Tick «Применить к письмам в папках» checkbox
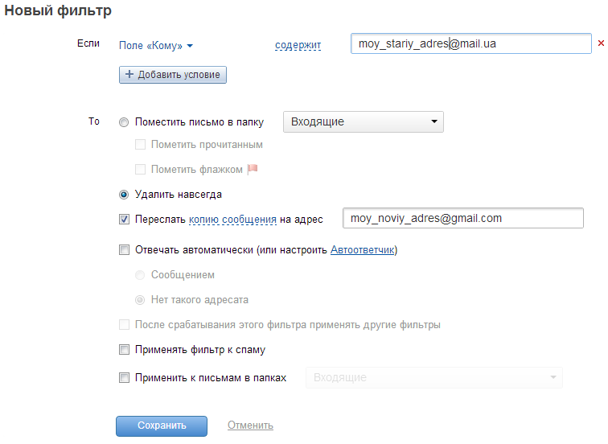608x444 pixels. [124, 377]
